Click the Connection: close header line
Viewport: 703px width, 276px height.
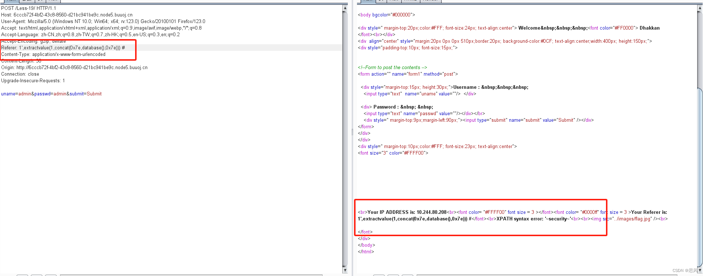click(20, 74)
